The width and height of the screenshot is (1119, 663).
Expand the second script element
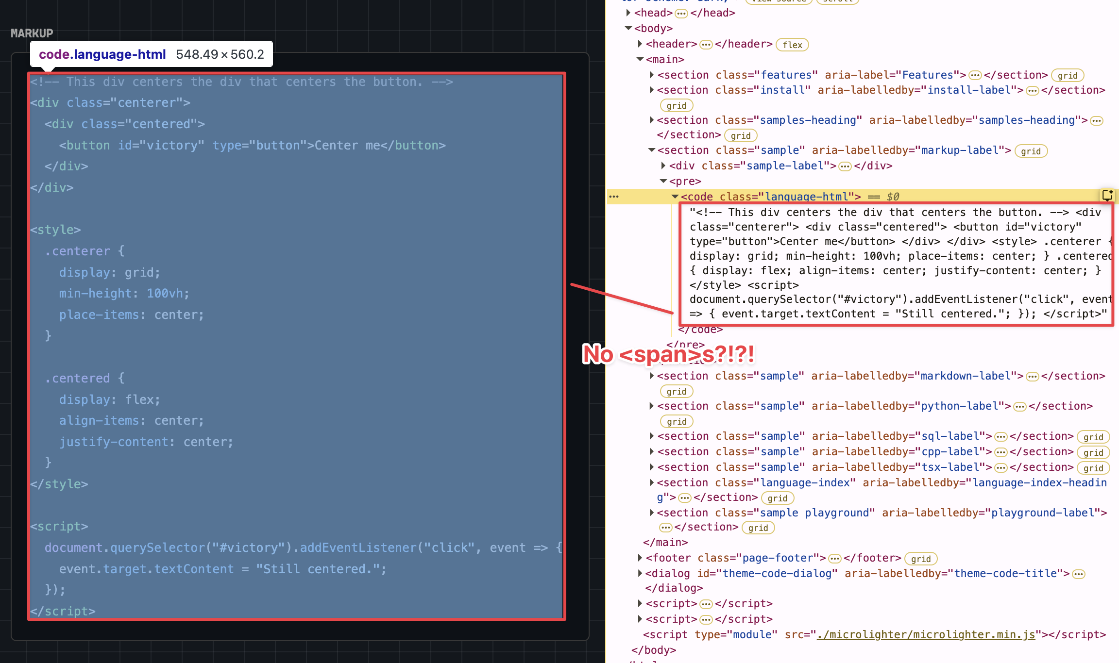click(x=640, y=619)
